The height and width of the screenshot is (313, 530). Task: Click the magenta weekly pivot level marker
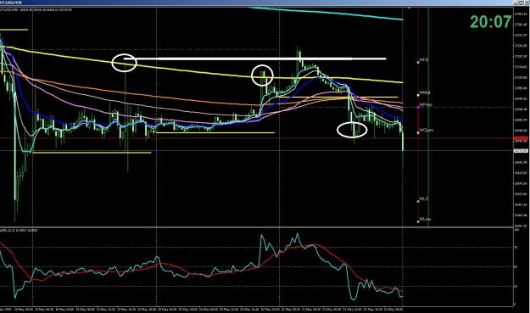coord(418,107)
